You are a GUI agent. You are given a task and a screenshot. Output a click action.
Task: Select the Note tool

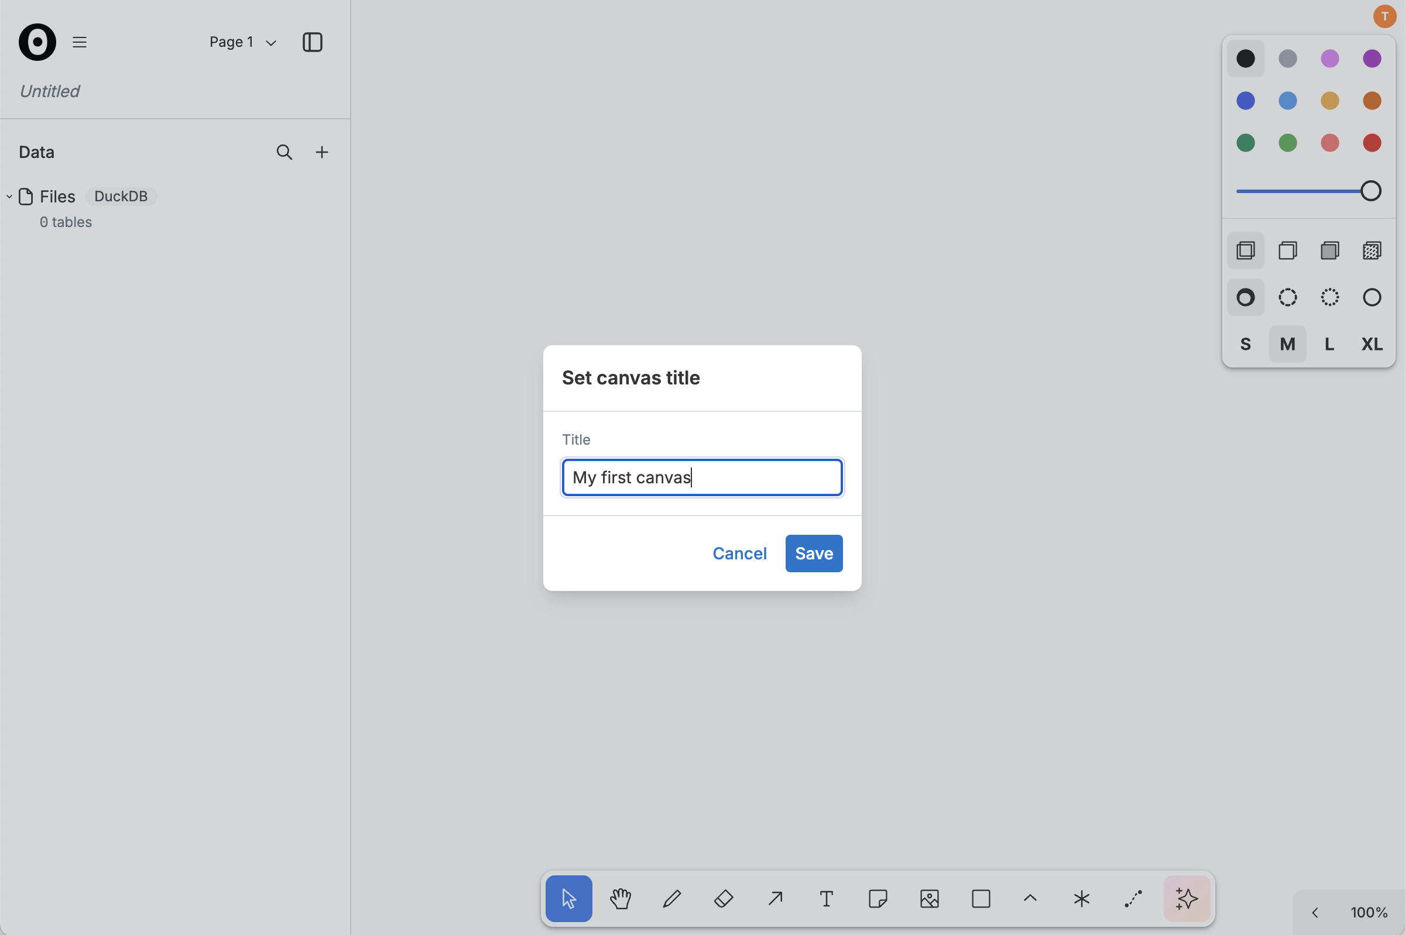click(878, 899)
